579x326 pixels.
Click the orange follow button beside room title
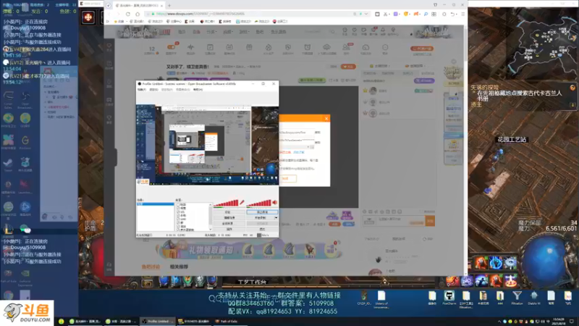348,67
